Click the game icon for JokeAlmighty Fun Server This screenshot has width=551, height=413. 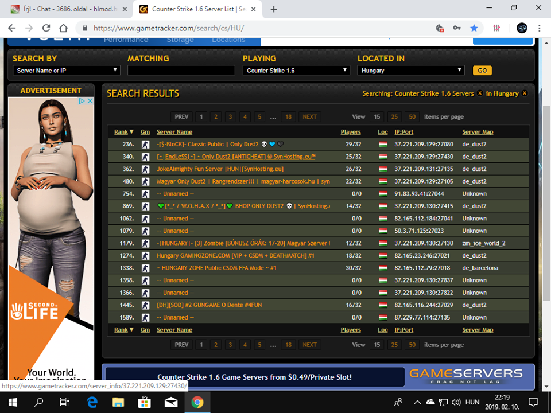click(145, 169)
